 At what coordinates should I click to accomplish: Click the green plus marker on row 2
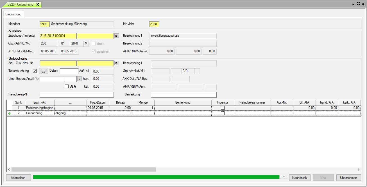pyautogui.click(x=9, y=113)
